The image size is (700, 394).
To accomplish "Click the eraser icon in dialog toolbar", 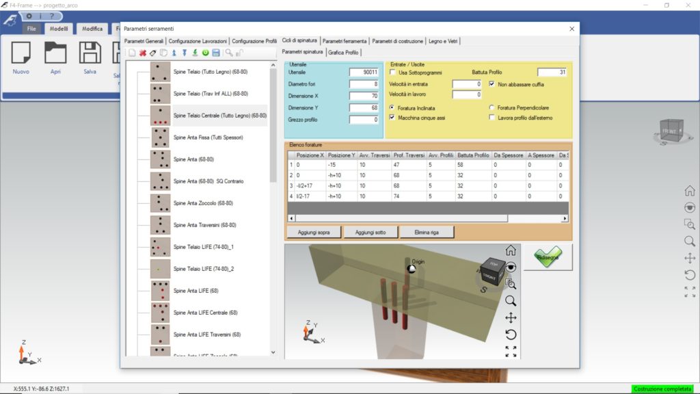I will (x=153, y=53).
